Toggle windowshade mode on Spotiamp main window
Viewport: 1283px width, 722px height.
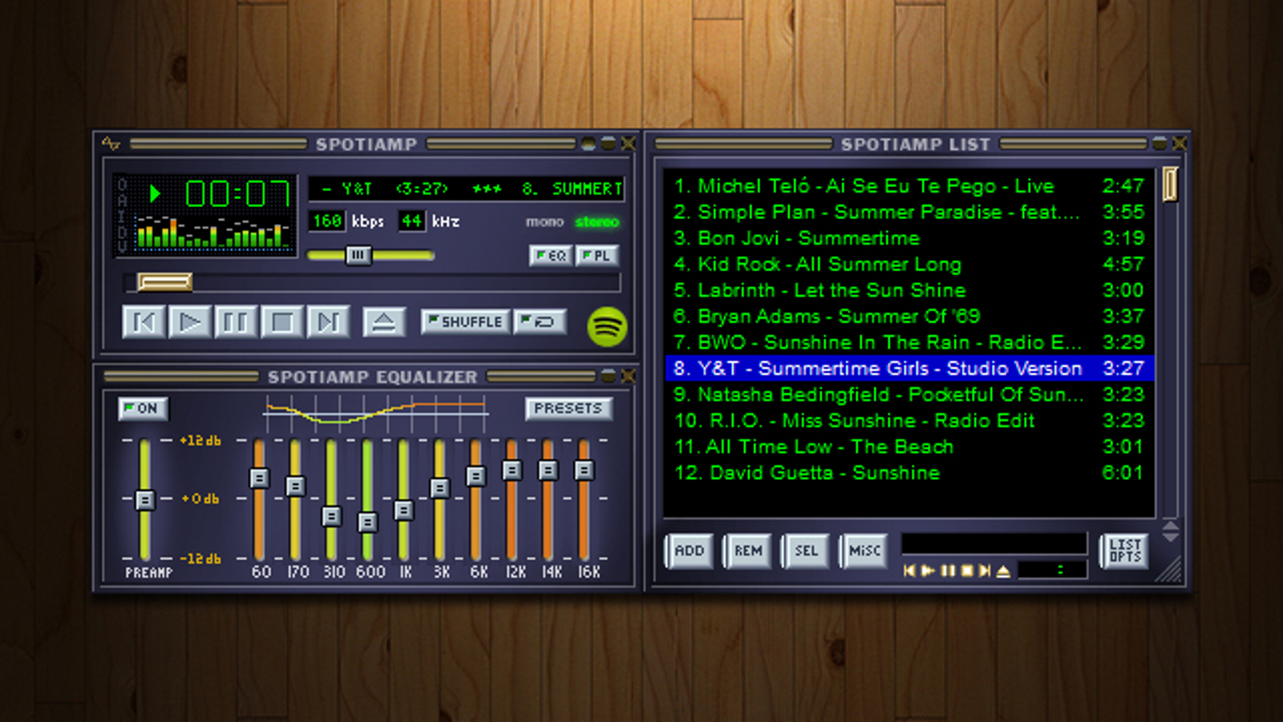tap(609, 144)
